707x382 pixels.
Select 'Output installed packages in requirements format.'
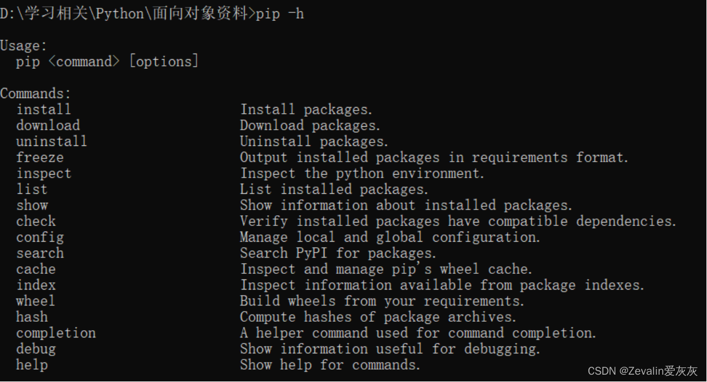[434, 157]
